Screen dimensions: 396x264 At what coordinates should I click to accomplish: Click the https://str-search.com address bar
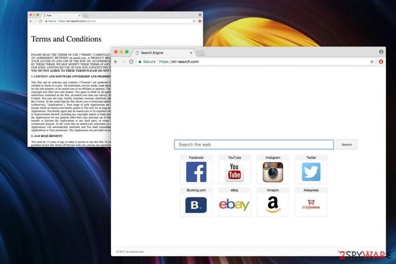click(x=255, y=62)
